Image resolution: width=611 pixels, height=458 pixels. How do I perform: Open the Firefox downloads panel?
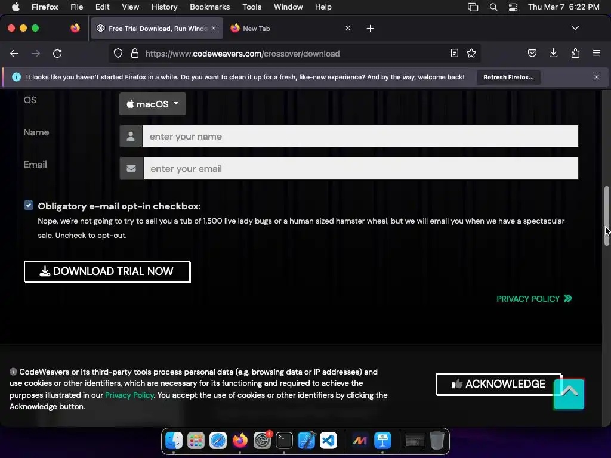point(553,53)
